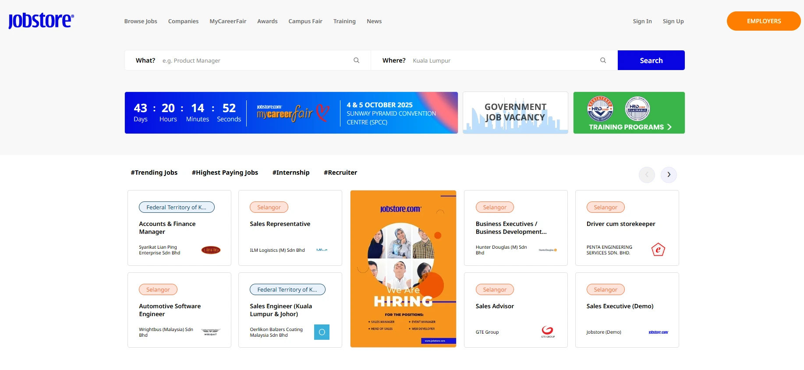Open Business Executives / Business Development job

pyautogui.click(x=511, y=228)
